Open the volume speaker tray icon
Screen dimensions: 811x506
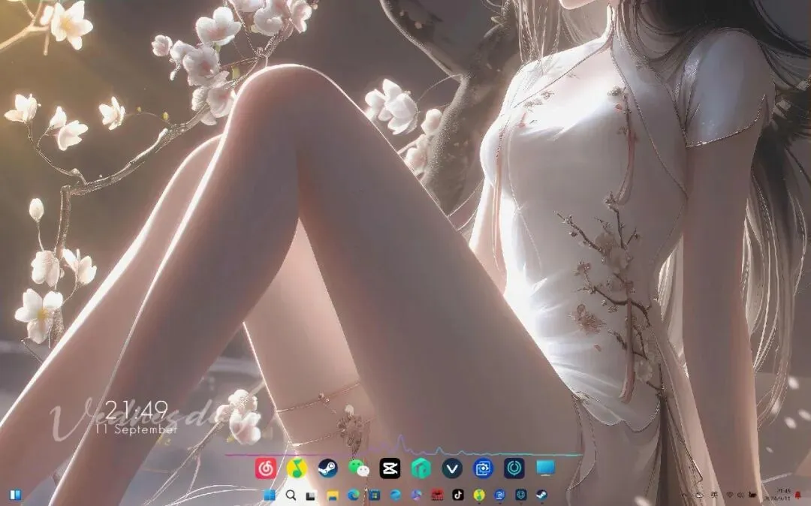click(740, 495)
